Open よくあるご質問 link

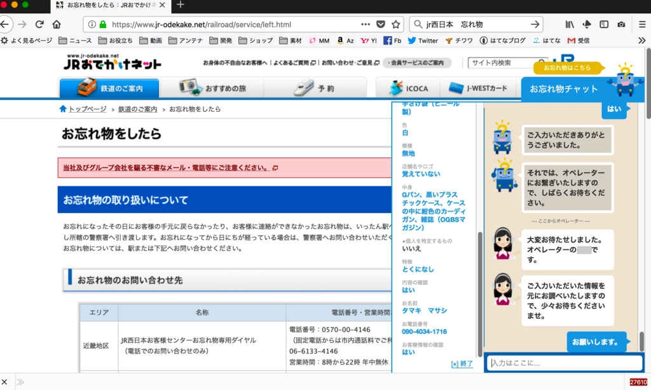[294, 63]
